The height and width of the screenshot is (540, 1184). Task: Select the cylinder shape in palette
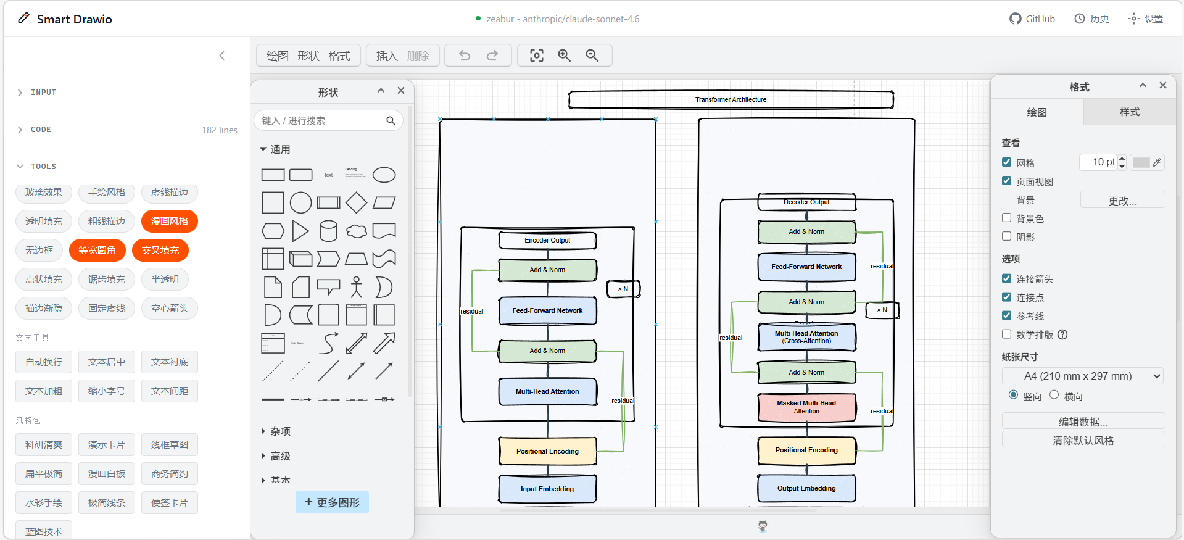pos(328,231)
